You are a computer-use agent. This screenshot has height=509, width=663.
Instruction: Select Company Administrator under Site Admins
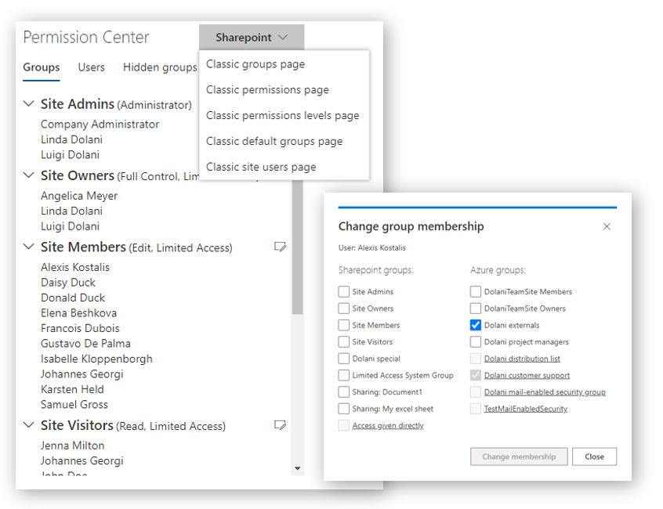100,125
